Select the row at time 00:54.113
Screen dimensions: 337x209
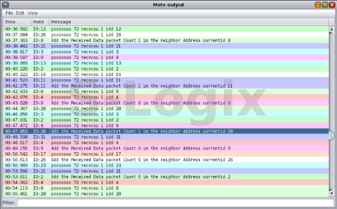click(x=166, y=188)
